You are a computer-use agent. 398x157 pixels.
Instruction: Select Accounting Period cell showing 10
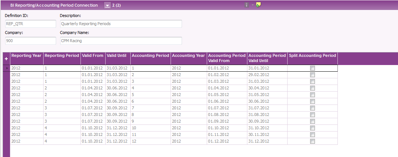point(150,128)
